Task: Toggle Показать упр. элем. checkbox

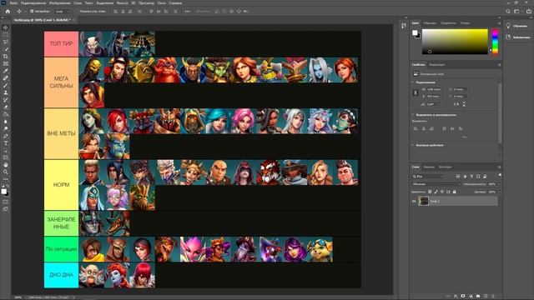Action: click(x=76, y=11)
